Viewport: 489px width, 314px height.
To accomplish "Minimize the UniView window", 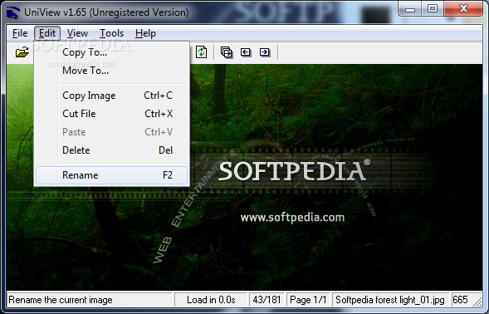I will click(410, 9).
